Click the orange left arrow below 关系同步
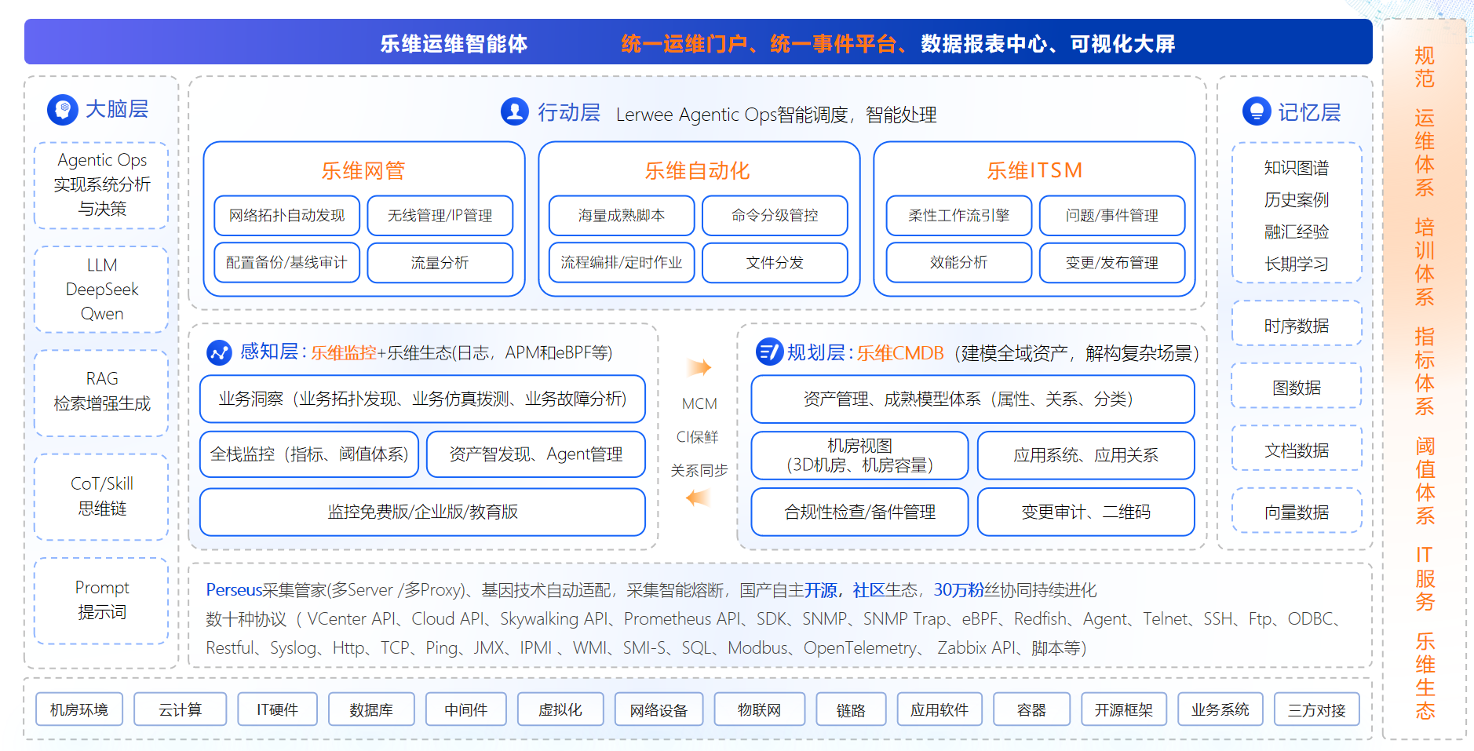The image size is (1474, 751). (698, 498)
